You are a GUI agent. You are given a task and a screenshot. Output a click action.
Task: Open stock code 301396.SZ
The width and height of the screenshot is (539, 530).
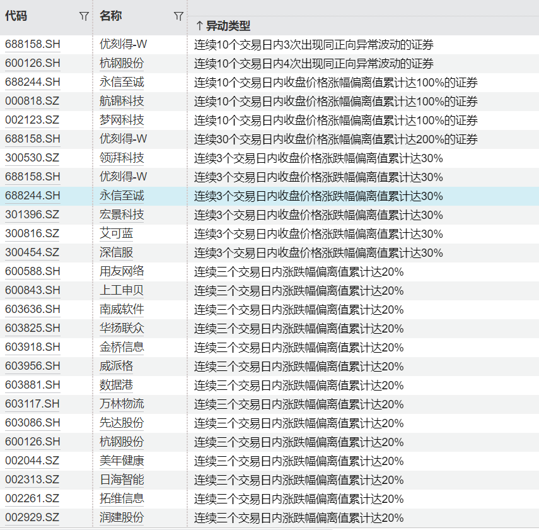pos(32,215)
